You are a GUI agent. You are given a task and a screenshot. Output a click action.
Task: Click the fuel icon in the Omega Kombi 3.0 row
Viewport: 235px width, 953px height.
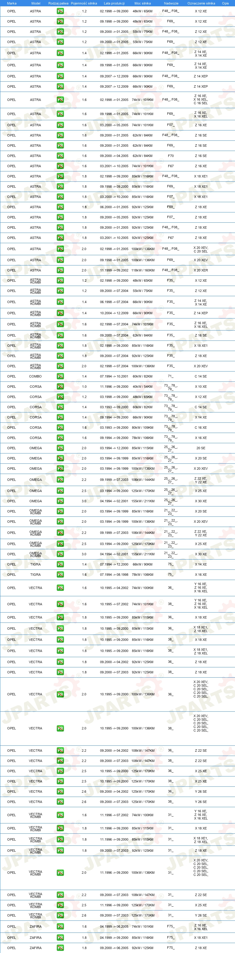pyautogui.click(x=60, y=554)
